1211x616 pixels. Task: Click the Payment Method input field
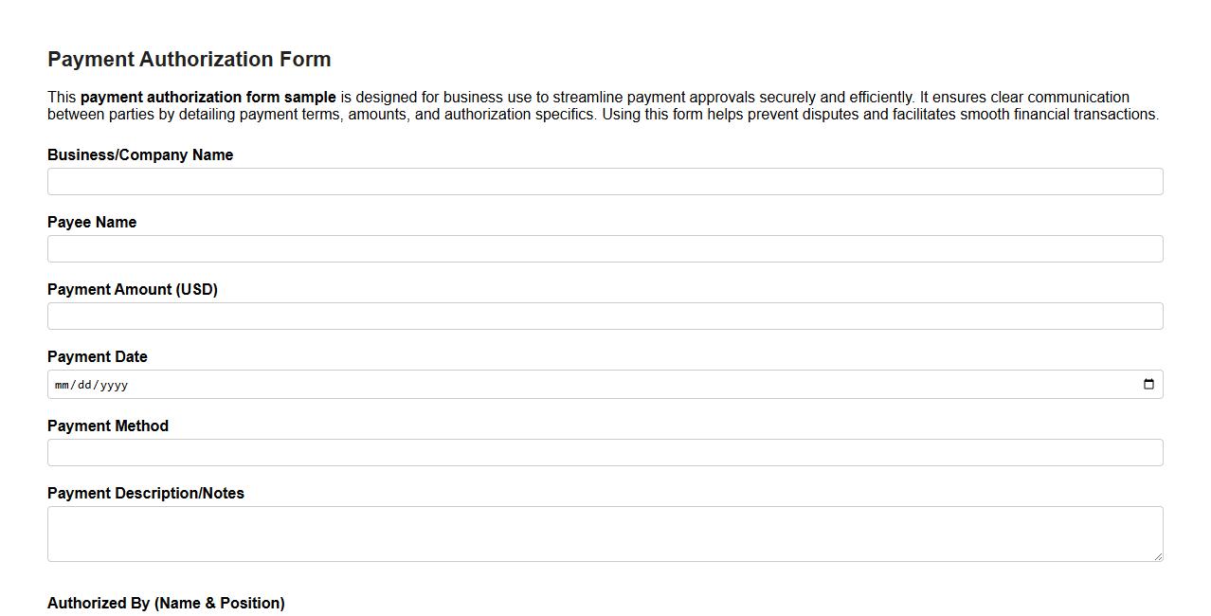[605, 451]
